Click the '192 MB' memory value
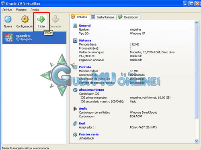 tap(135, 44)
